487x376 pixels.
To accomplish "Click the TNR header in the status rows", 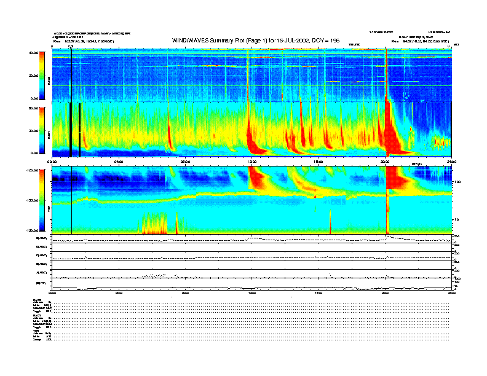I will [36, 331].
